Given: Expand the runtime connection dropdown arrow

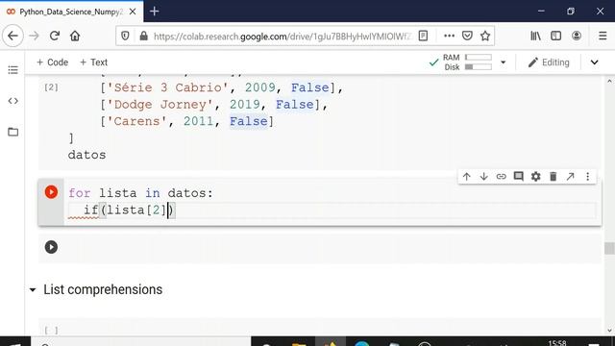Looking at the screenshot, I should [503, 62].
